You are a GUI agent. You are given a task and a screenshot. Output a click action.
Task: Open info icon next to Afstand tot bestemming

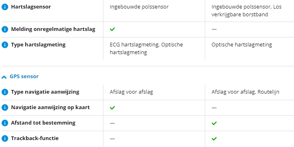[x=5, y=123]
